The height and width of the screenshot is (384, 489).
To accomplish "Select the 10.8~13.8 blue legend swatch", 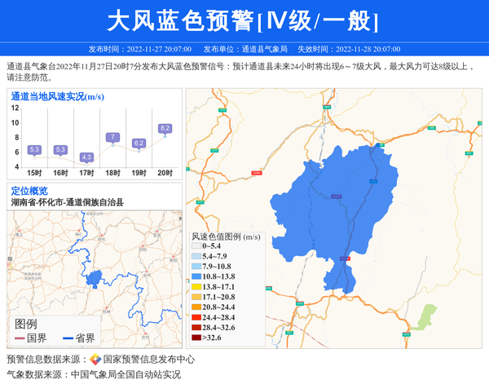I will [x=196, y=276].
